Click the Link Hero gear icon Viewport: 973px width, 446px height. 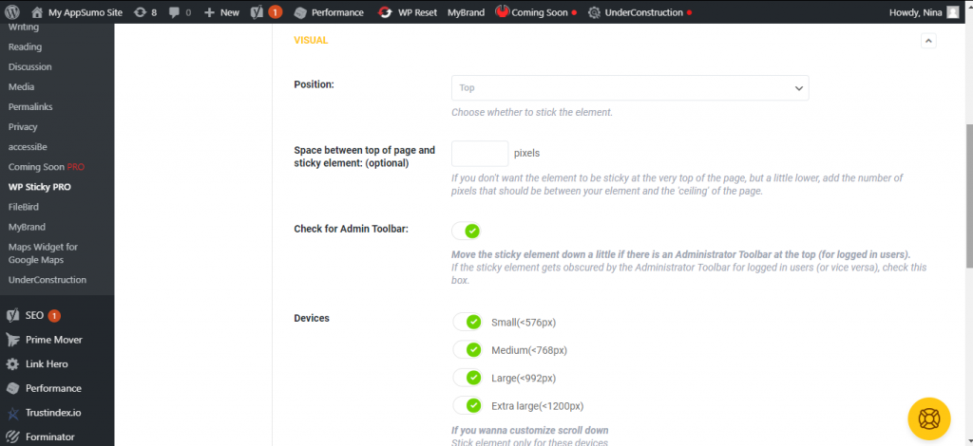[12, 364]
